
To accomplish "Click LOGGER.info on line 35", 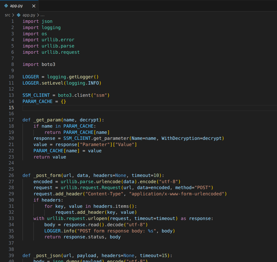I will click(x=59, y=231).
